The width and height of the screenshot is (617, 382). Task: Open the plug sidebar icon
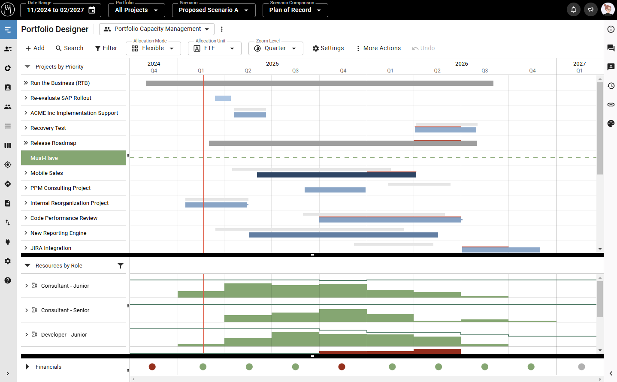pos(8,242)
